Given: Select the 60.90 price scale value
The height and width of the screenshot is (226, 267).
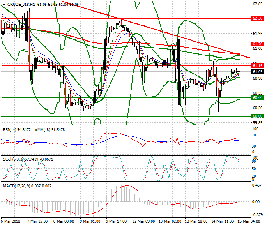Looking at the screenshot, I should click(x=258, y=78).
